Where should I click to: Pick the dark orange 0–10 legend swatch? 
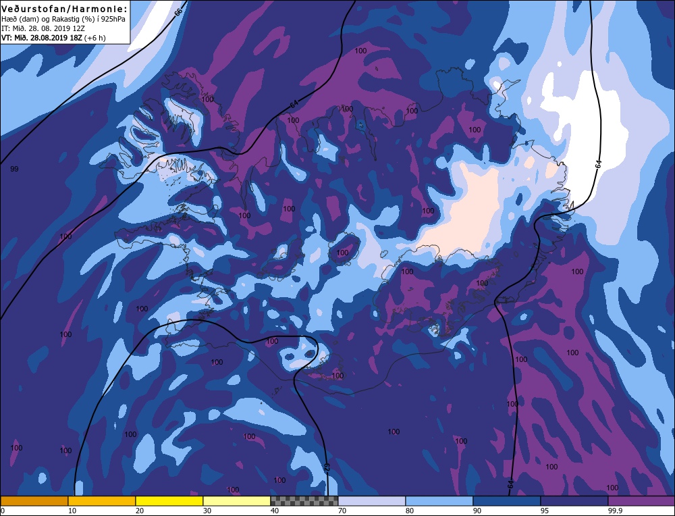(x=34, y=500)
